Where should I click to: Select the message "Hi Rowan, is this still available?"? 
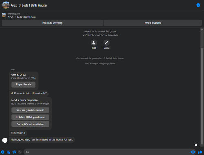[29, 94]
